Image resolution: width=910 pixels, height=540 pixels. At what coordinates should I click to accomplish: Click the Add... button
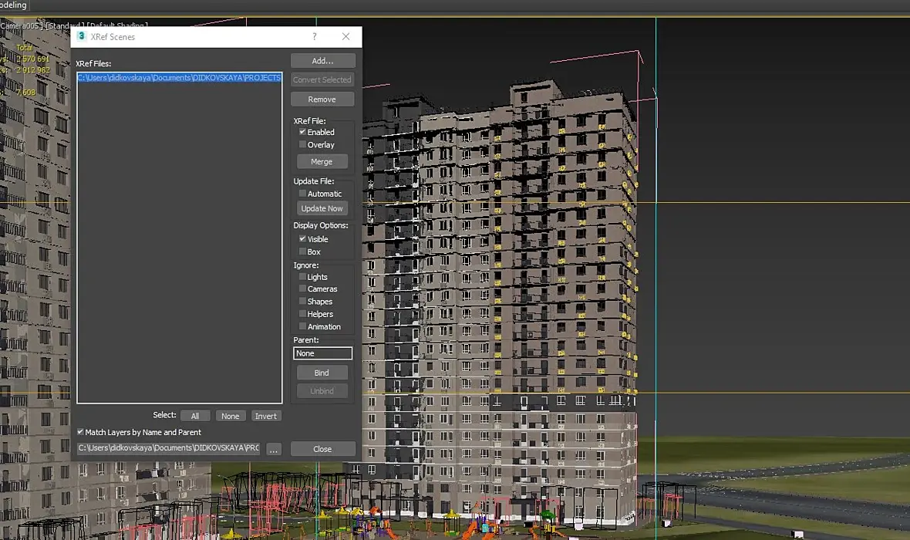(x=322, y=61)
